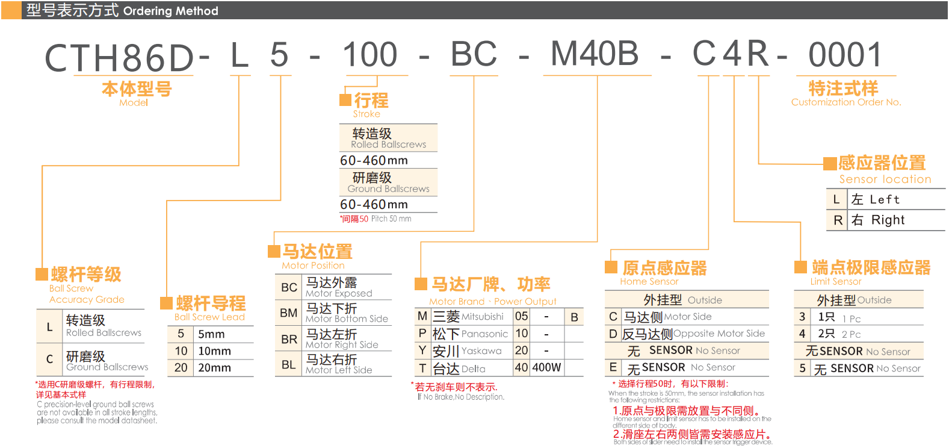Screen dimensions: 949x448
Task: Click the CTH86D model code text
Action: pos(119,58)
